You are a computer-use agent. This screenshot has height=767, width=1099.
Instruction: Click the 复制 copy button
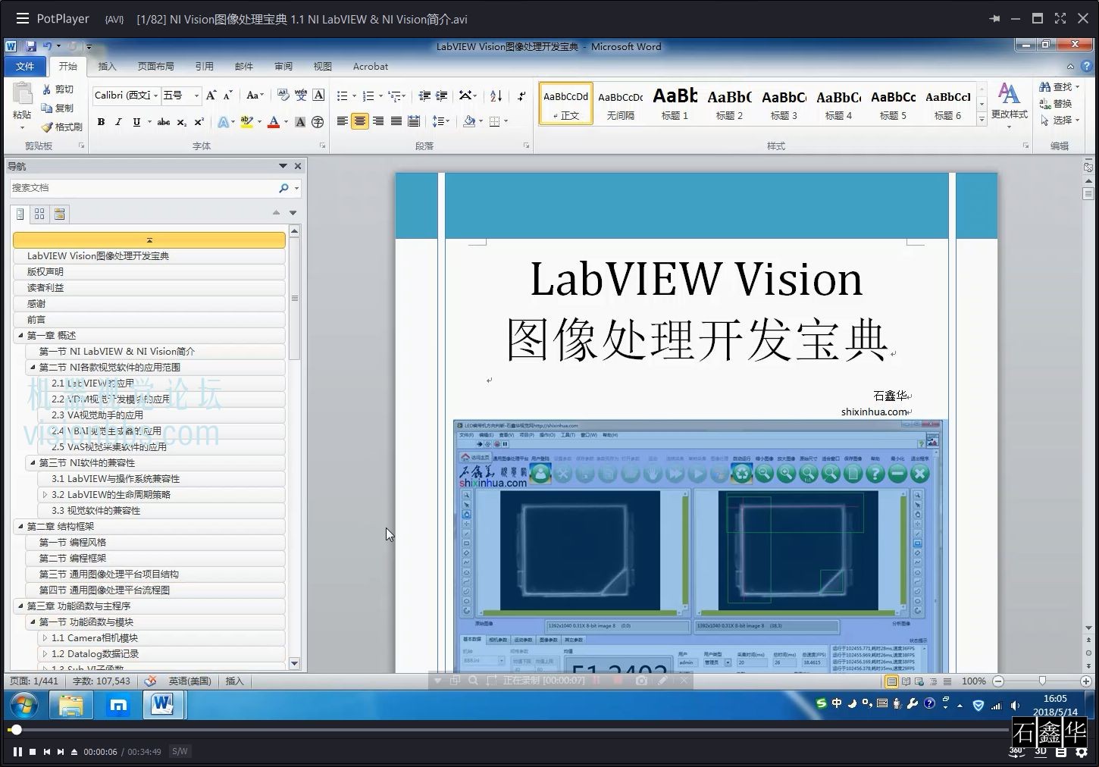(58, 108)
